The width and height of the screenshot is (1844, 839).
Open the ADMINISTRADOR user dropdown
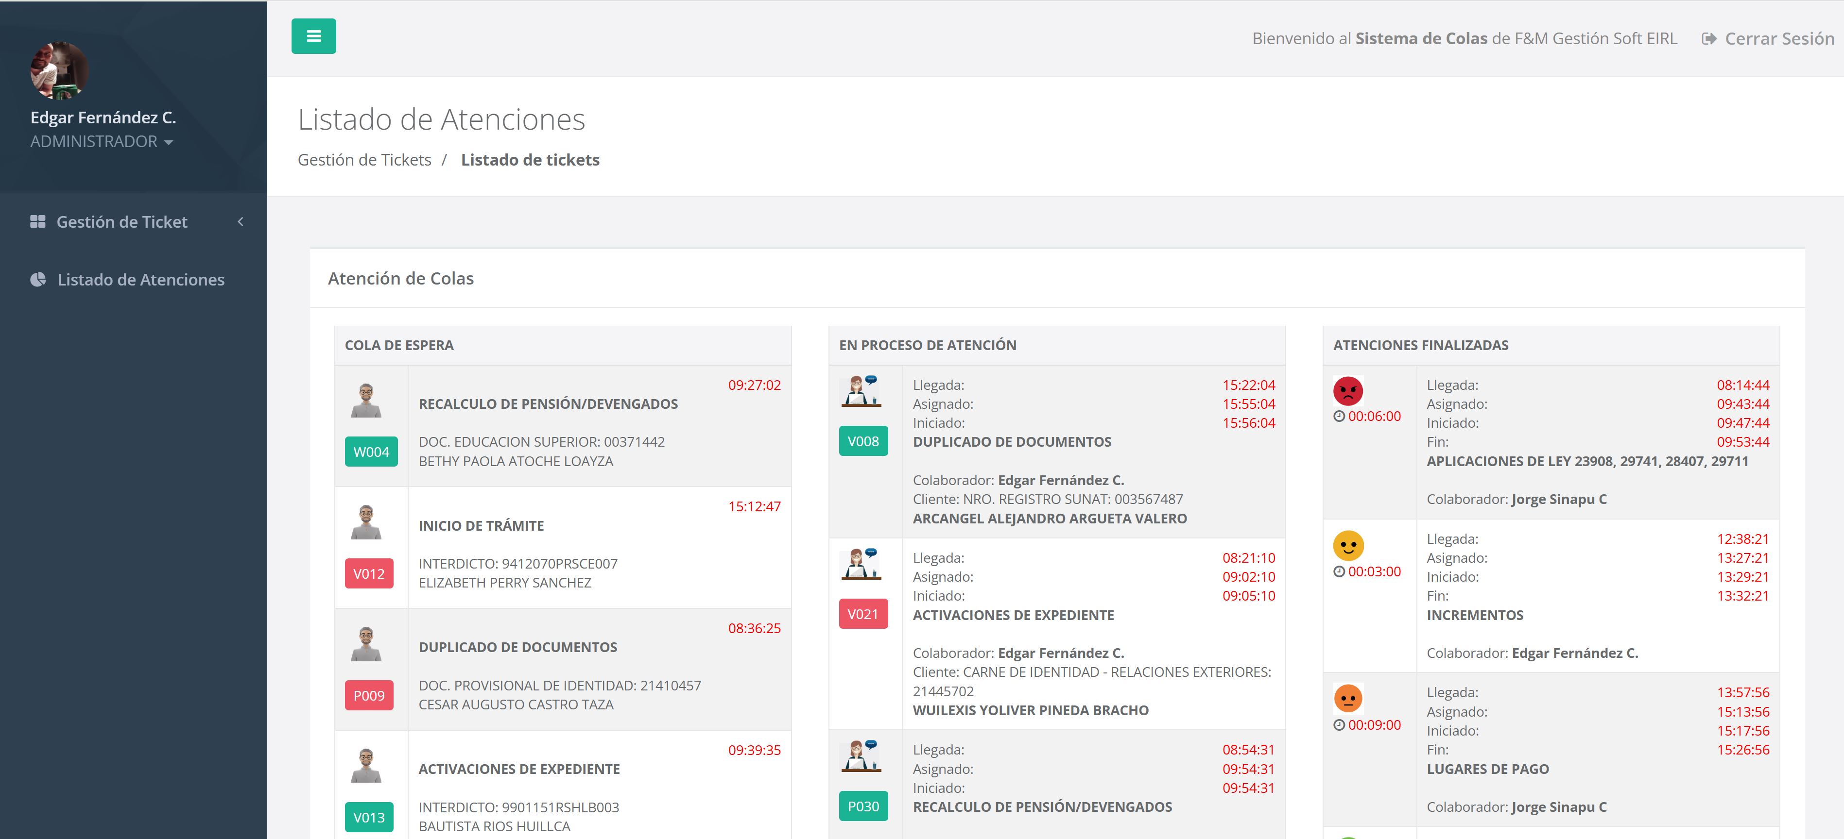pyautogui.click(x=101, y=142)
